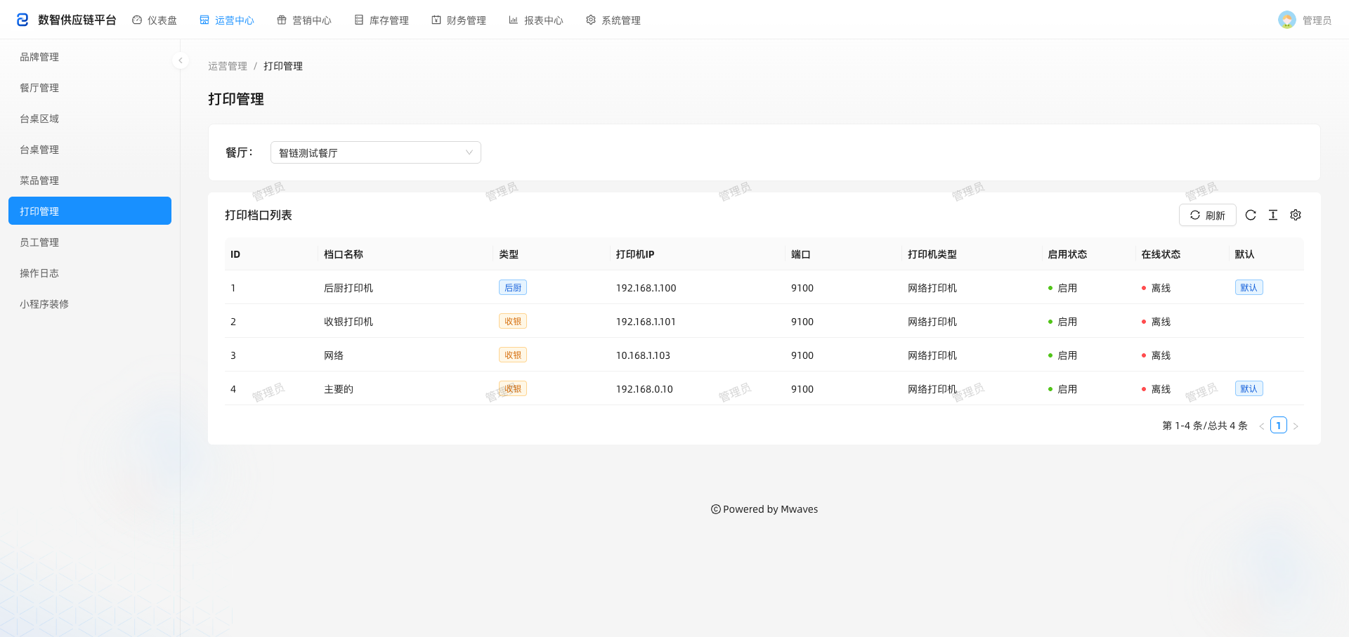Click the 后厨 type tag

(x=513, y=287)
